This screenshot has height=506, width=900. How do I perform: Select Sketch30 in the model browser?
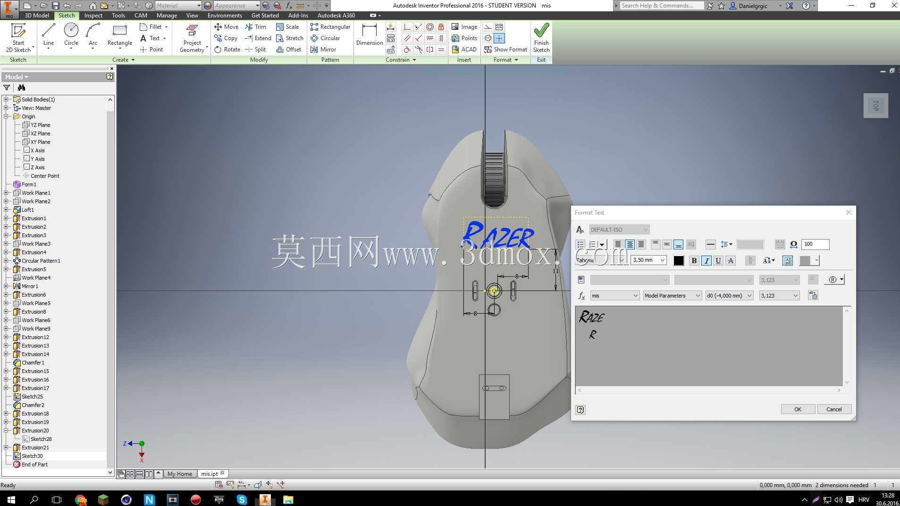32,456
